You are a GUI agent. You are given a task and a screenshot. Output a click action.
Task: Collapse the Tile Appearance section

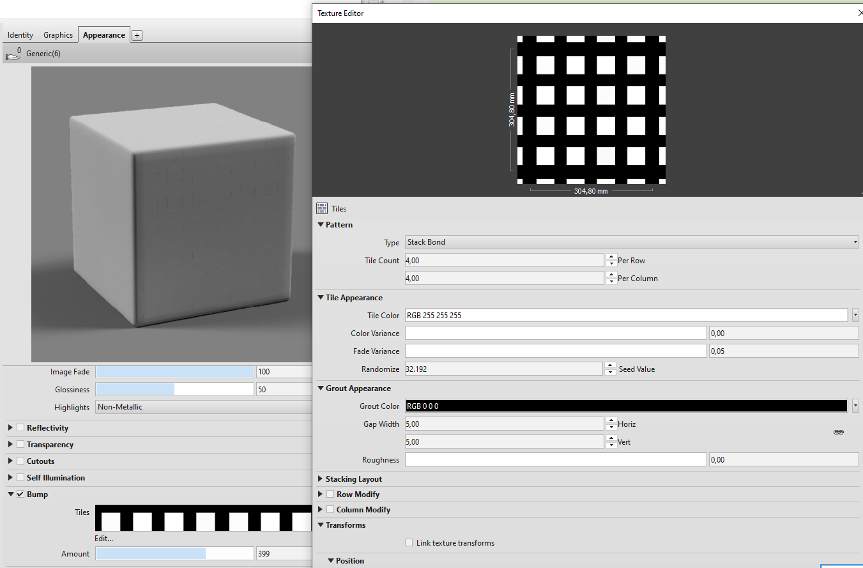point(321,298)
